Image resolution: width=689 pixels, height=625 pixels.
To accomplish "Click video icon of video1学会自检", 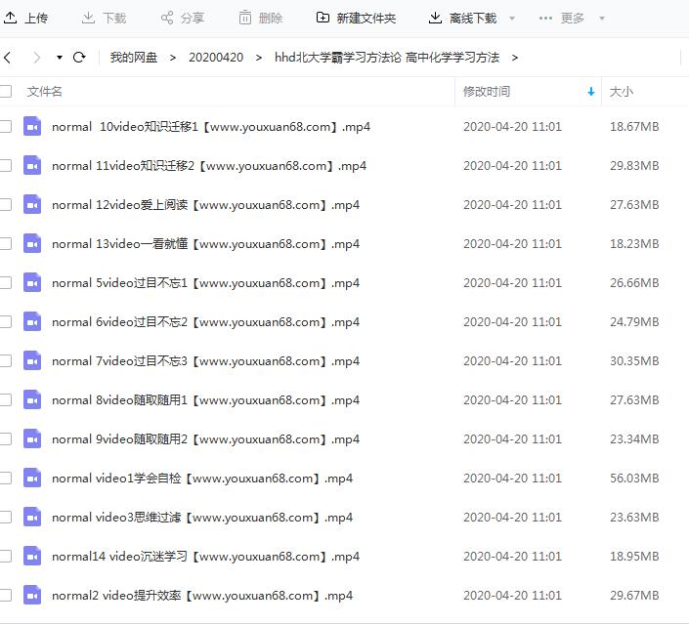I will (32, 478).
